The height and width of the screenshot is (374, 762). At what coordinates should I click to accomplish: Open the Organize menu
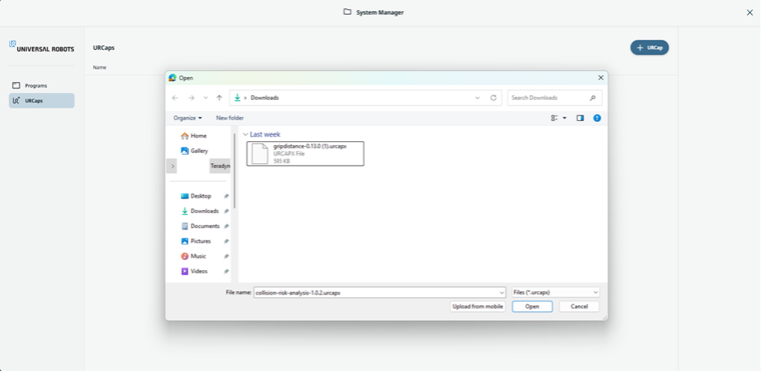click(187, 118)
